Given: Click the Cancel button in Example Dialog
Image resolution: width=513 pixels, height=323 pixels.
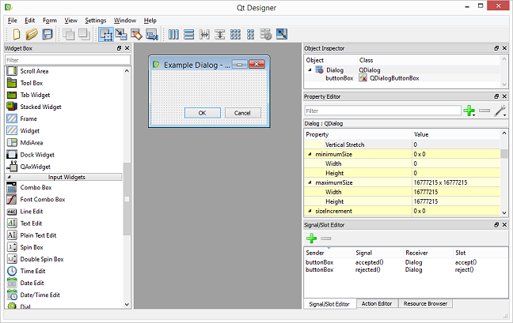Looking at the screenshot, I should pyautogui.click(x=242, y=113).
